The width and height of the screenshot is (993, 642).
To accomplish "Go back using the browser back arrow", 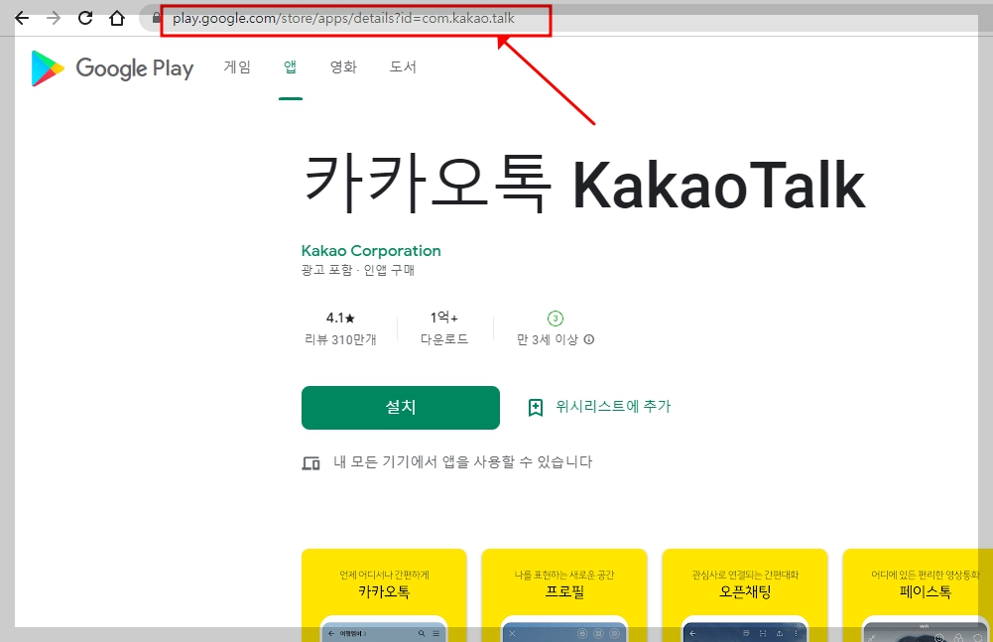I will 22,18.
